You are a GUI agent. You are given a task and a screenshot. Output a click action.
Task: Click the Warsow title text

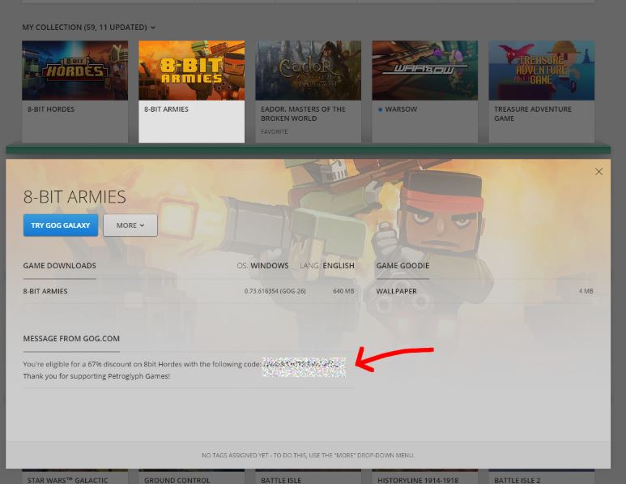(401, 109)
